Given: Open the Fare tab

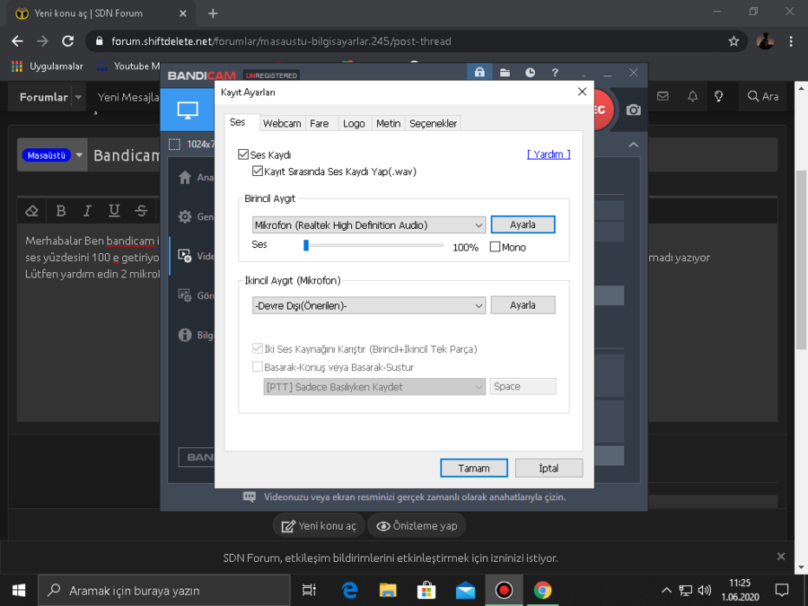Looking at the screenshot, I should 319,124.
